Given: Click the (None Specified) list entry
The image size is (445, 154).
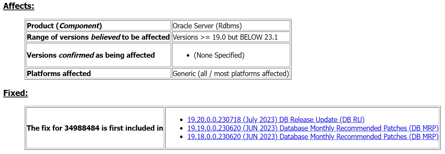Looking at the screenshot, I should [219, 55].
